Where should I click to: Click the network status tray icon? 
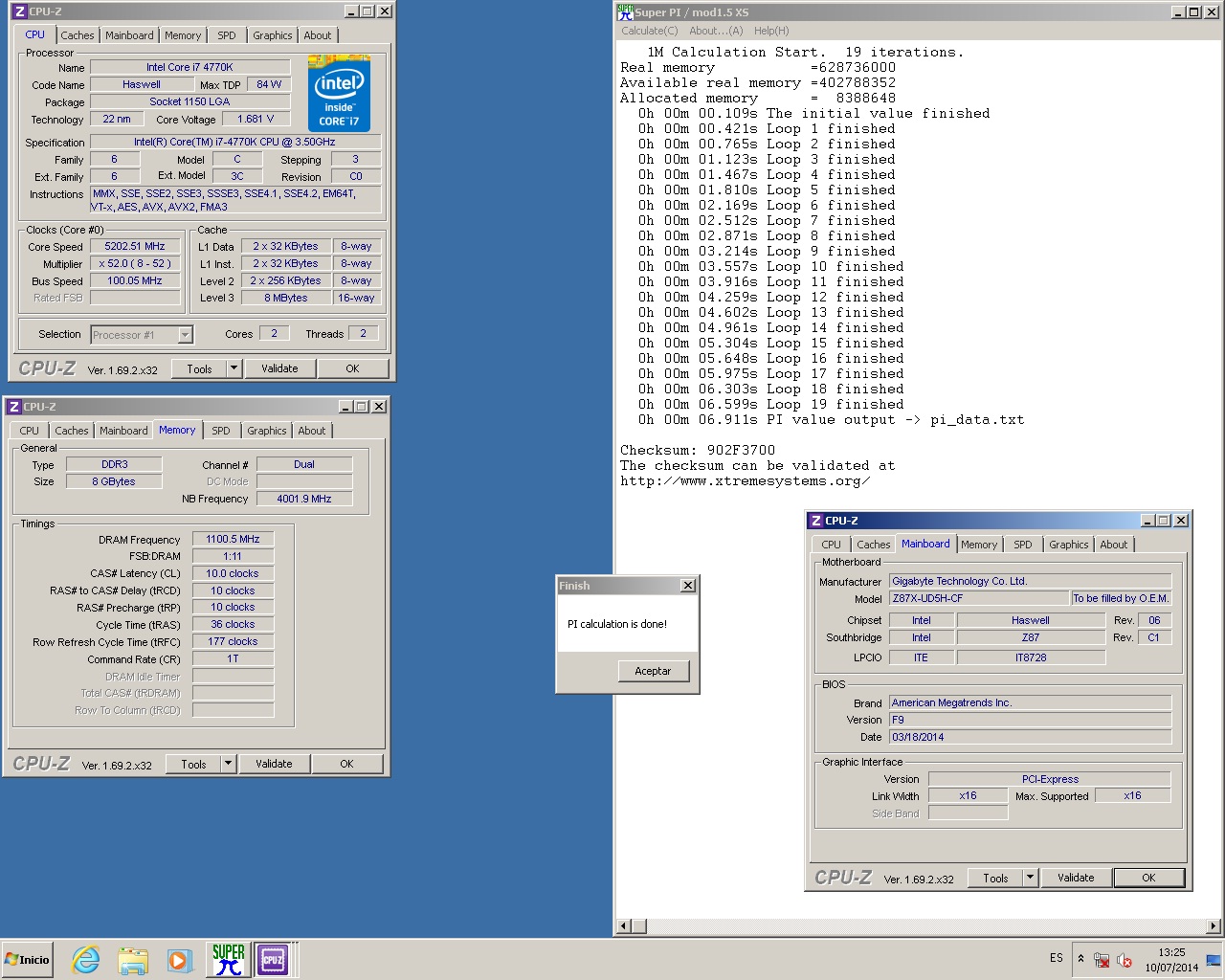[x=1102, y=960]
